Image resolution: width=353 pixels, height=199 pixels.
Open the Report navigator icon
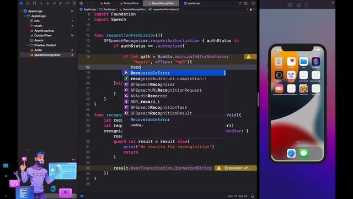(x=74, y=3)
